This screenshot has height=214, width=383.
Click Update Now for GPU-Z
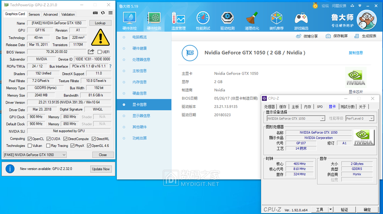pos(100,169)
